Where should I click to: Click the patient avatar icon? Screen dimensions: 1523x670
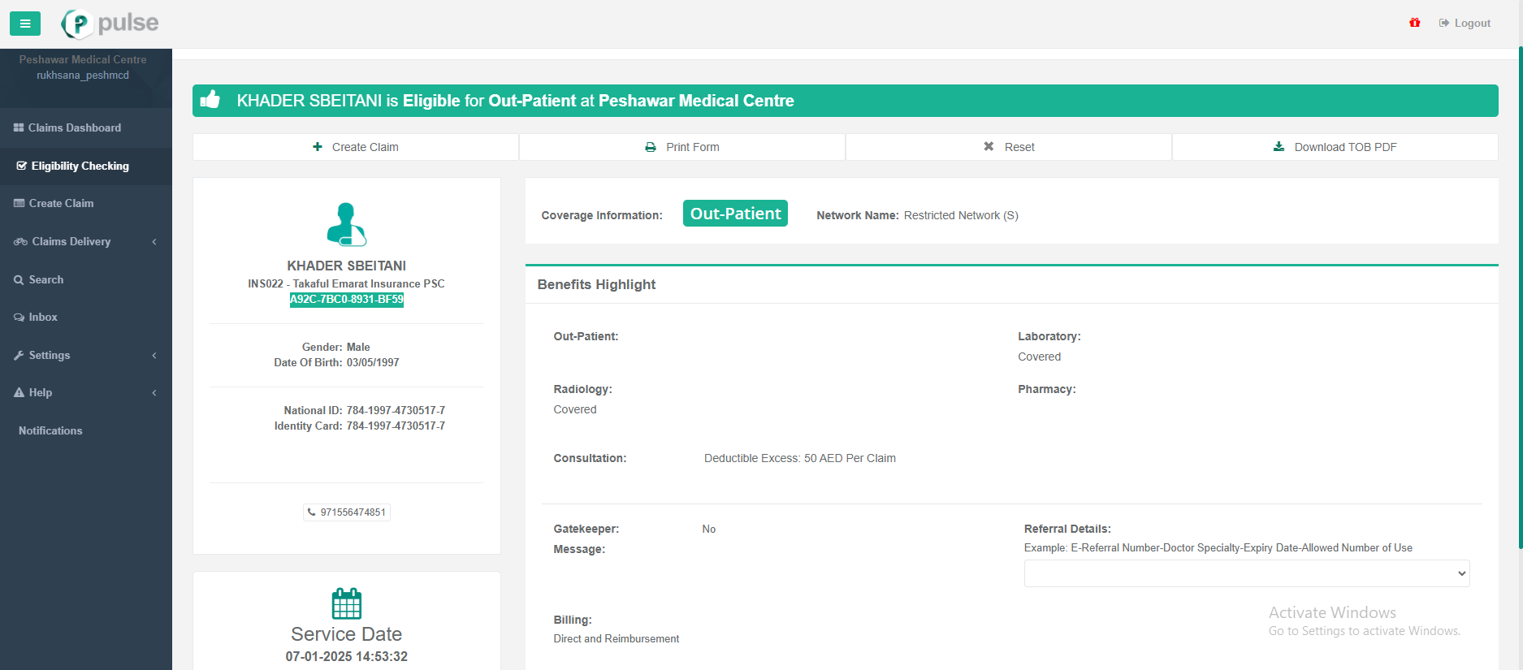346,224
